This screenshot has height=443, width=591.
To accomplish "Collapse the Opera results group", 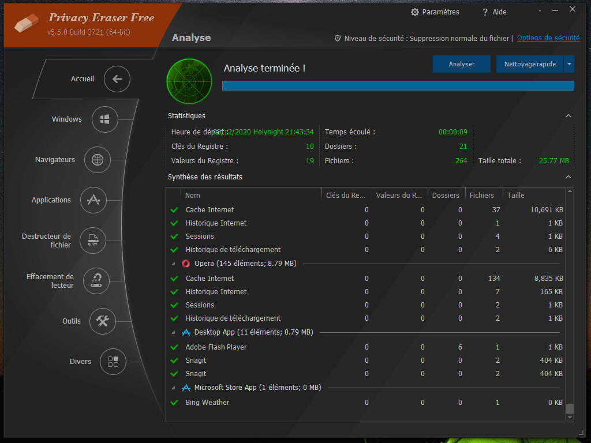I will coord(174,264).
